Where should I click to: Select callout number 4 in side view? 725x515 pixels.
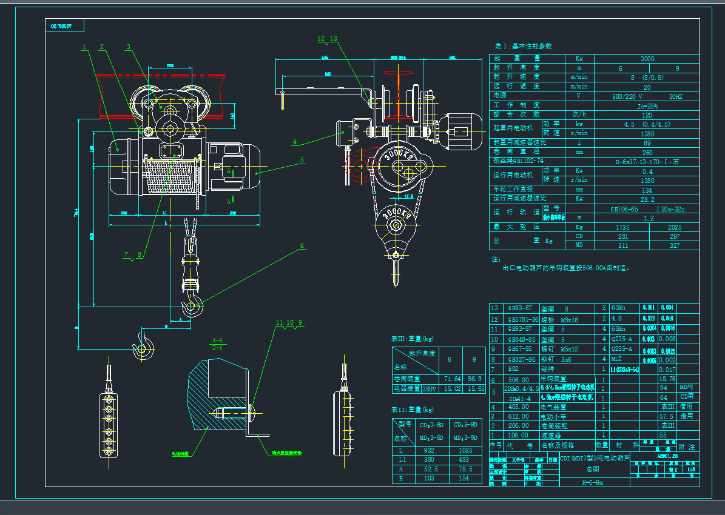point(295,143)
